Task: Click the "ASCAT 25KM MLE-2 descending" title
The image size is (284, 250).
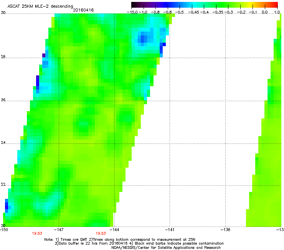Action: (x=40, y=7)
